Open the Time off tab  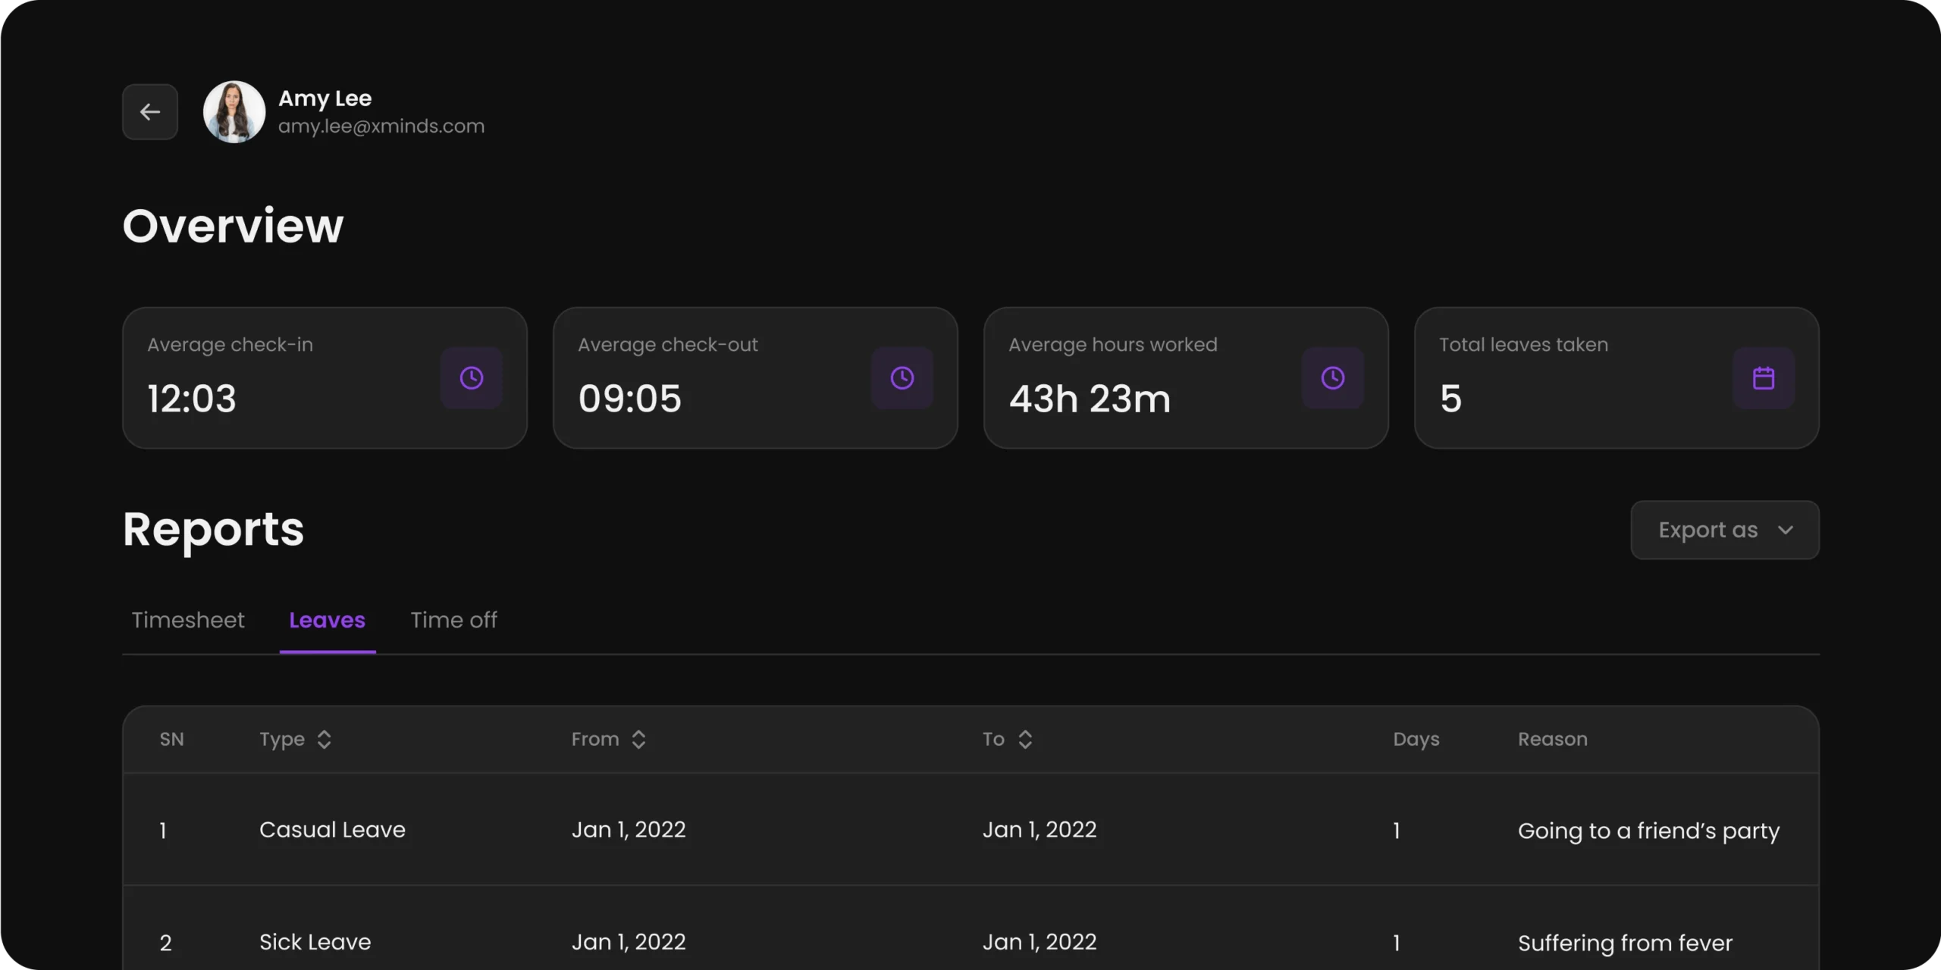(453, 620)
